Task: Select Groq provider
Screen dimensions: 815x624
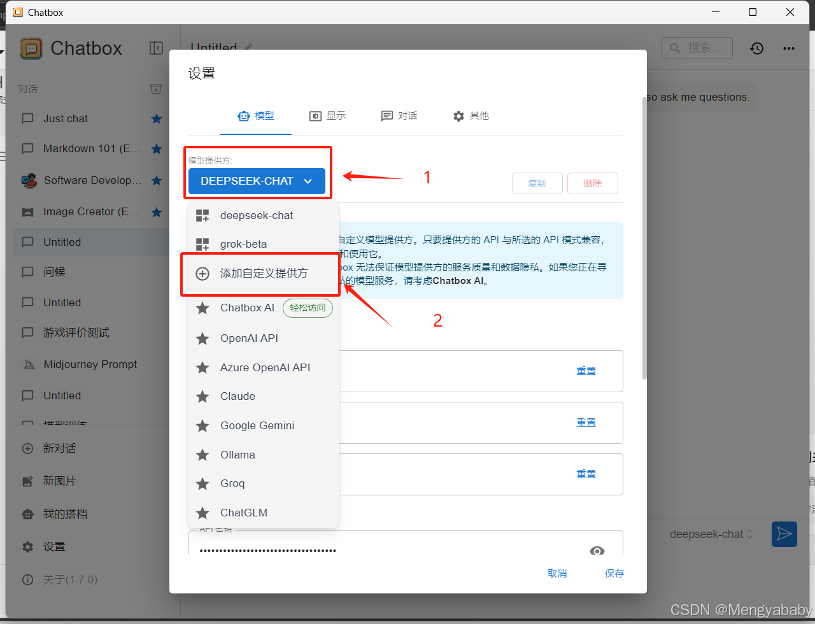Action: click(264, 483)
